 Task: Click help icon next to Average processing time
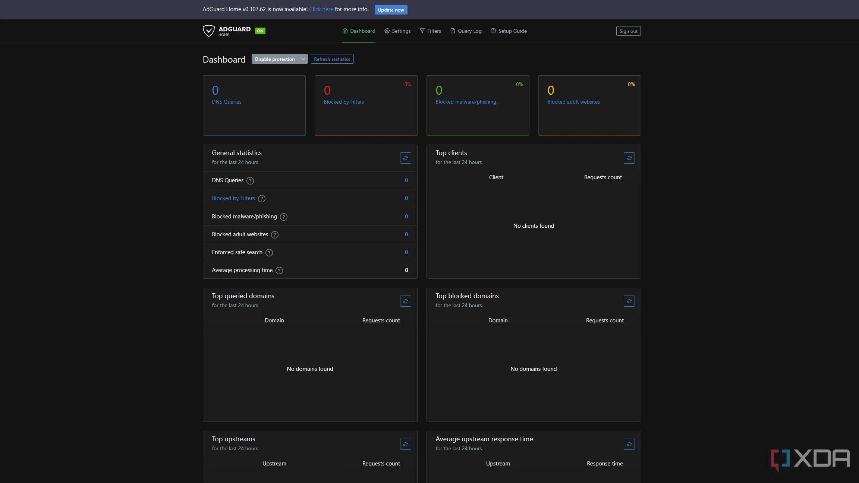pyautogui.click(x=279, y=271)
